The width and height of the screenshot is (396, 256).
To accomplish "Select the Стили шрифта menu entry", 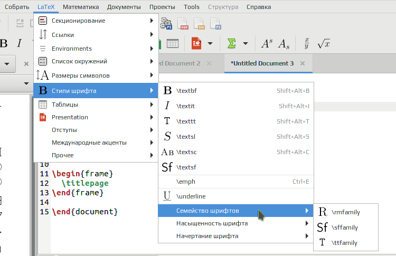I will (96, 91).
